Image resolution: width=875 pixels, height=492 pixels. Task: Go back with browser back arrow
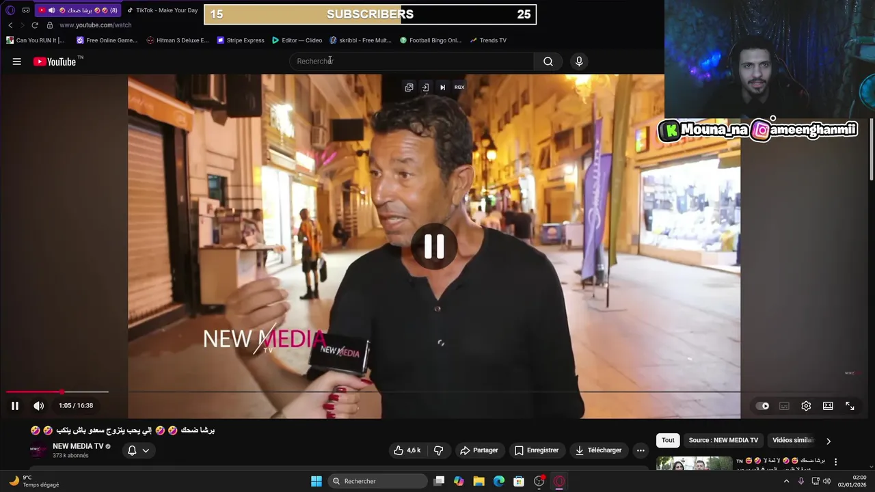point(10,25)
